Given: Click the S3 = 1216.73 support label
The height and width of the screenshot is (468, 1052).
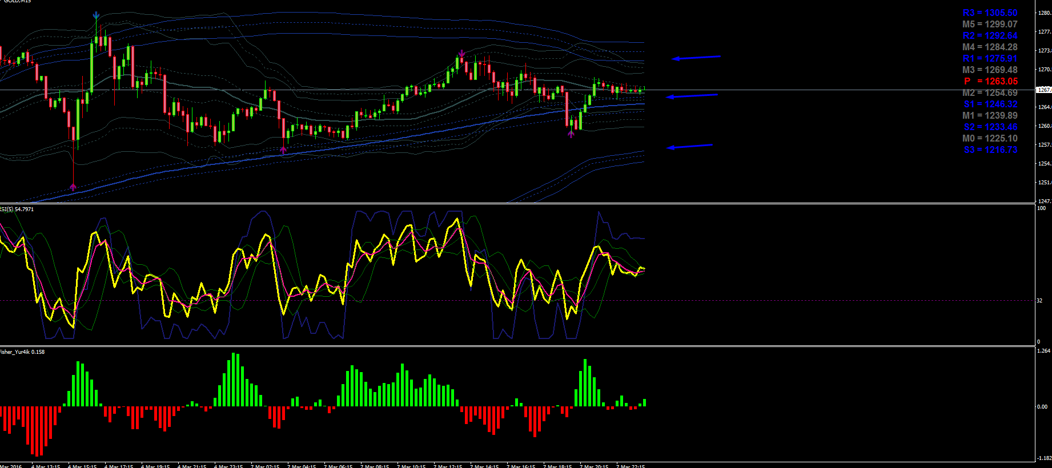Looking at the screenshot, I should click(991, 150).
